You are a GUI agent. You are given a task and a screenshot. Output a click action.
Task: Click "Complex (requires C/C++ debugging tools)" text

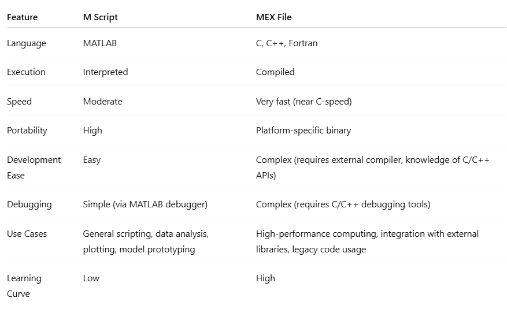tap(343, 204)
